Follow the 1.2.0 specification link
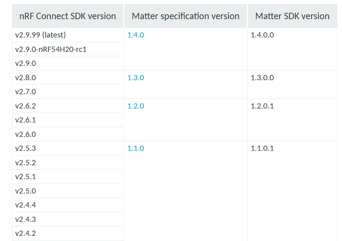342x241 pixels. tap(135, 106)
